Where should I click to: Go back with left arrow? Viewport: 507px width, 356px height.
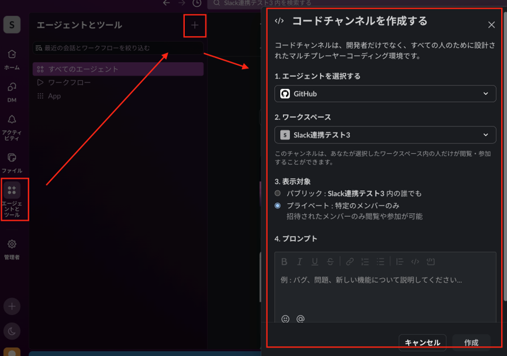coord(167,3)
